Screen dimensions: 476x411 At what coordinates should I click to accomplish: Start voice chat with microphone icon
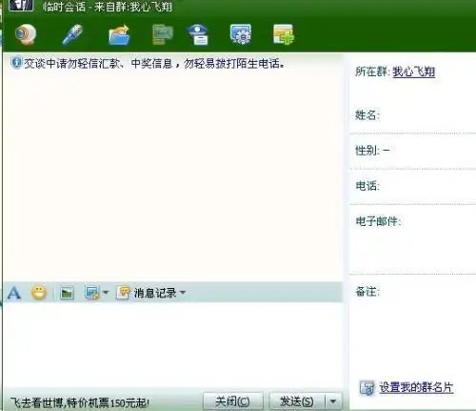[72, 34]
